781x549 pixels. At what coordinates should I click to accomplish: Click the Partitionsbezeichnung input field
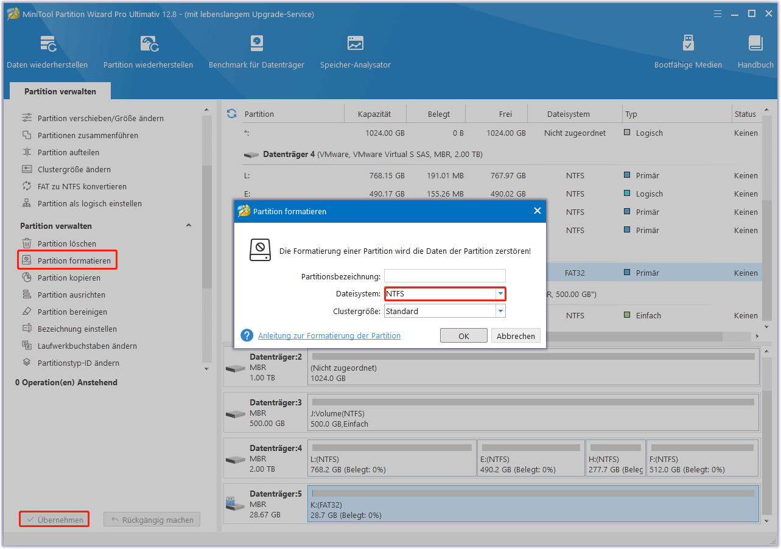tap(445, 276)
